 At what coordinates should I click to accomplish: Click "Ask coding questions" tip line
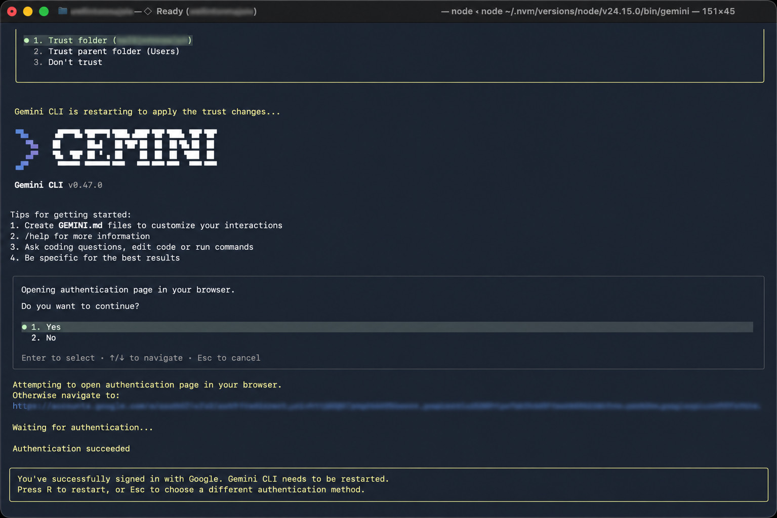pos(132,247)
